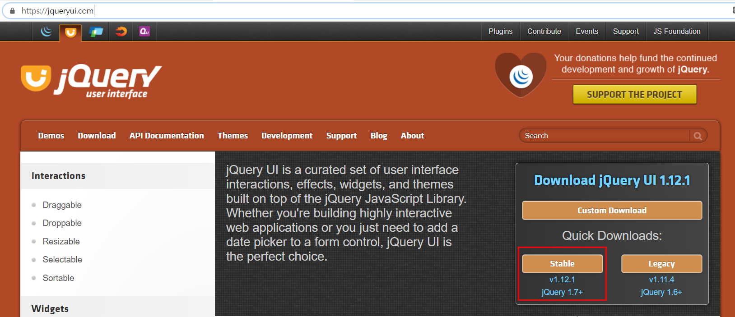Open the Resizable interaction link

click(x=61, y=242)
